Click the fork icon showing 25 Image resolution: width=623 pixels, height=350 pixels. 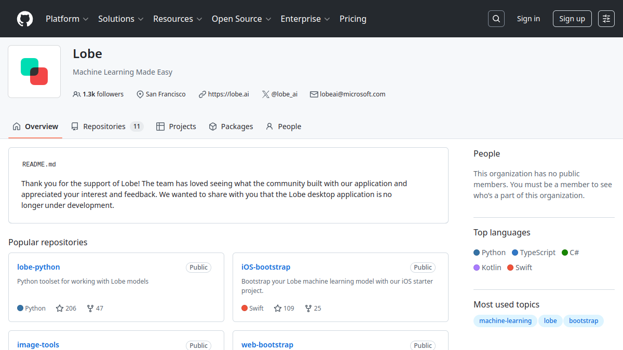tap(308, 308)
